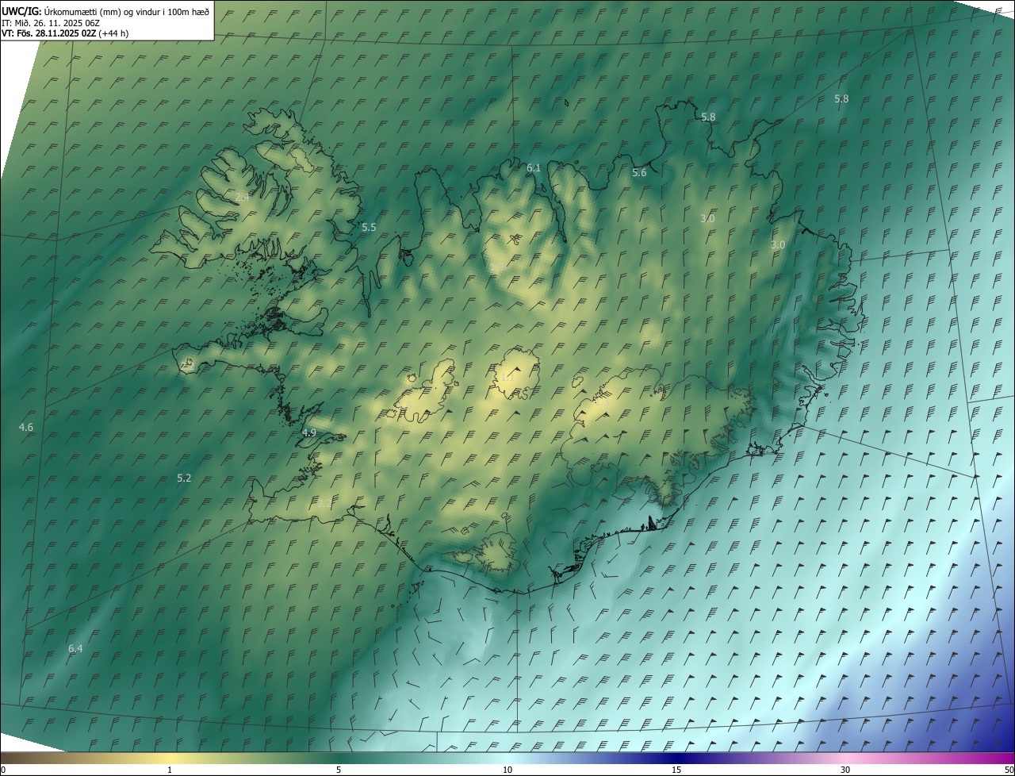Click the 4.6 value label on the map
Screen dimensions: 1015x776
(x=26, y=428)
